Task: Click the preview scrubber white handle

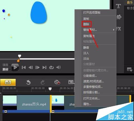Action: pyautogui.click(x=20, y=56)
